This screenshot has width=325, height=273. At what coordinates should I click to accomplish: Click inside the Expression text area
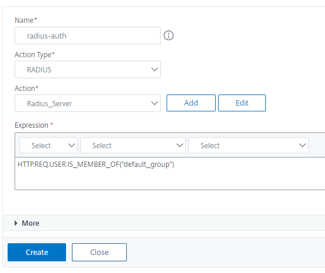point(170,173)
